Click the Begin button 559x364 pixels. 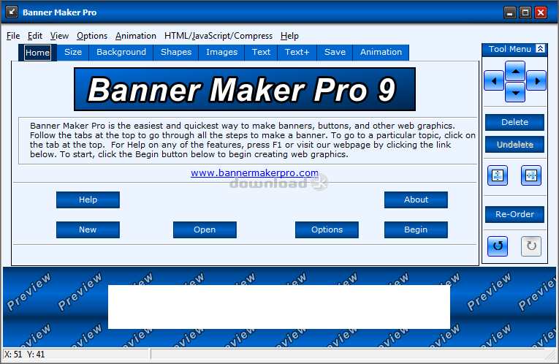pos(416,230)
